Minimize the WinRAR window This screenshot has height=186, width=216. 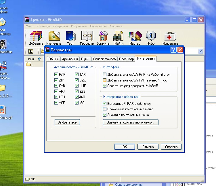pyautogui.click(x=187, y=20)
